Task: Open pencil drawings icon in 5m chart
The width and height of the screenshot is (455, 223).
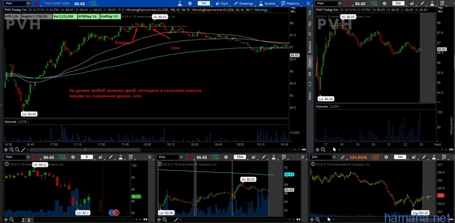Action: coord(422,3)
